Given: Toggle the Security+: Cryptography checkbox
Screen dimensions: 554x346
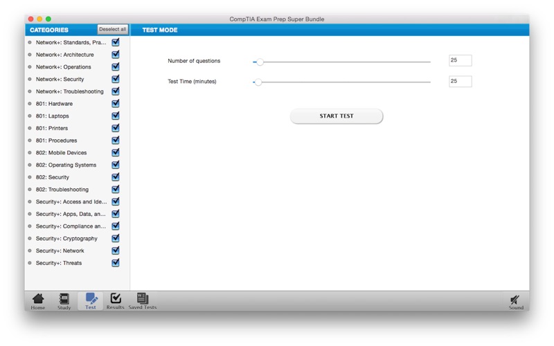Looking at the screenshot, I should pyautogui.click(x=116, y=238).
